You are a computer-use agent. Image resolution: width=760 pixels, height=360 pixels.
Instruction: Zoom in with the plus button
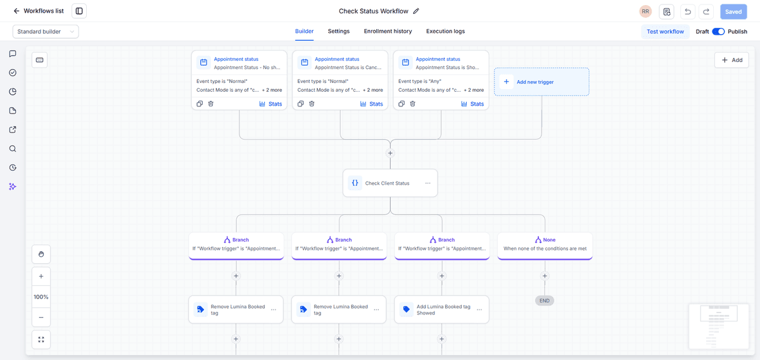coord(41,276)
